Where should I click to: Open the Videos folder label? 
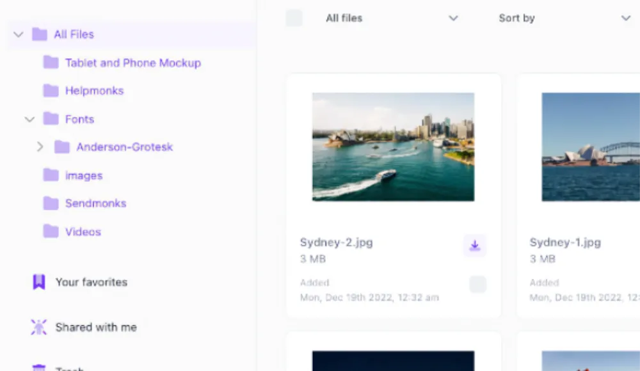point(83,232)
